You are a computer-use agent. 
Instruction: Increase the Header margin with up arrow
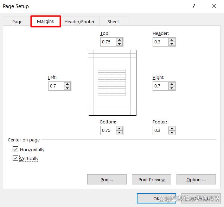pos(172,40)
